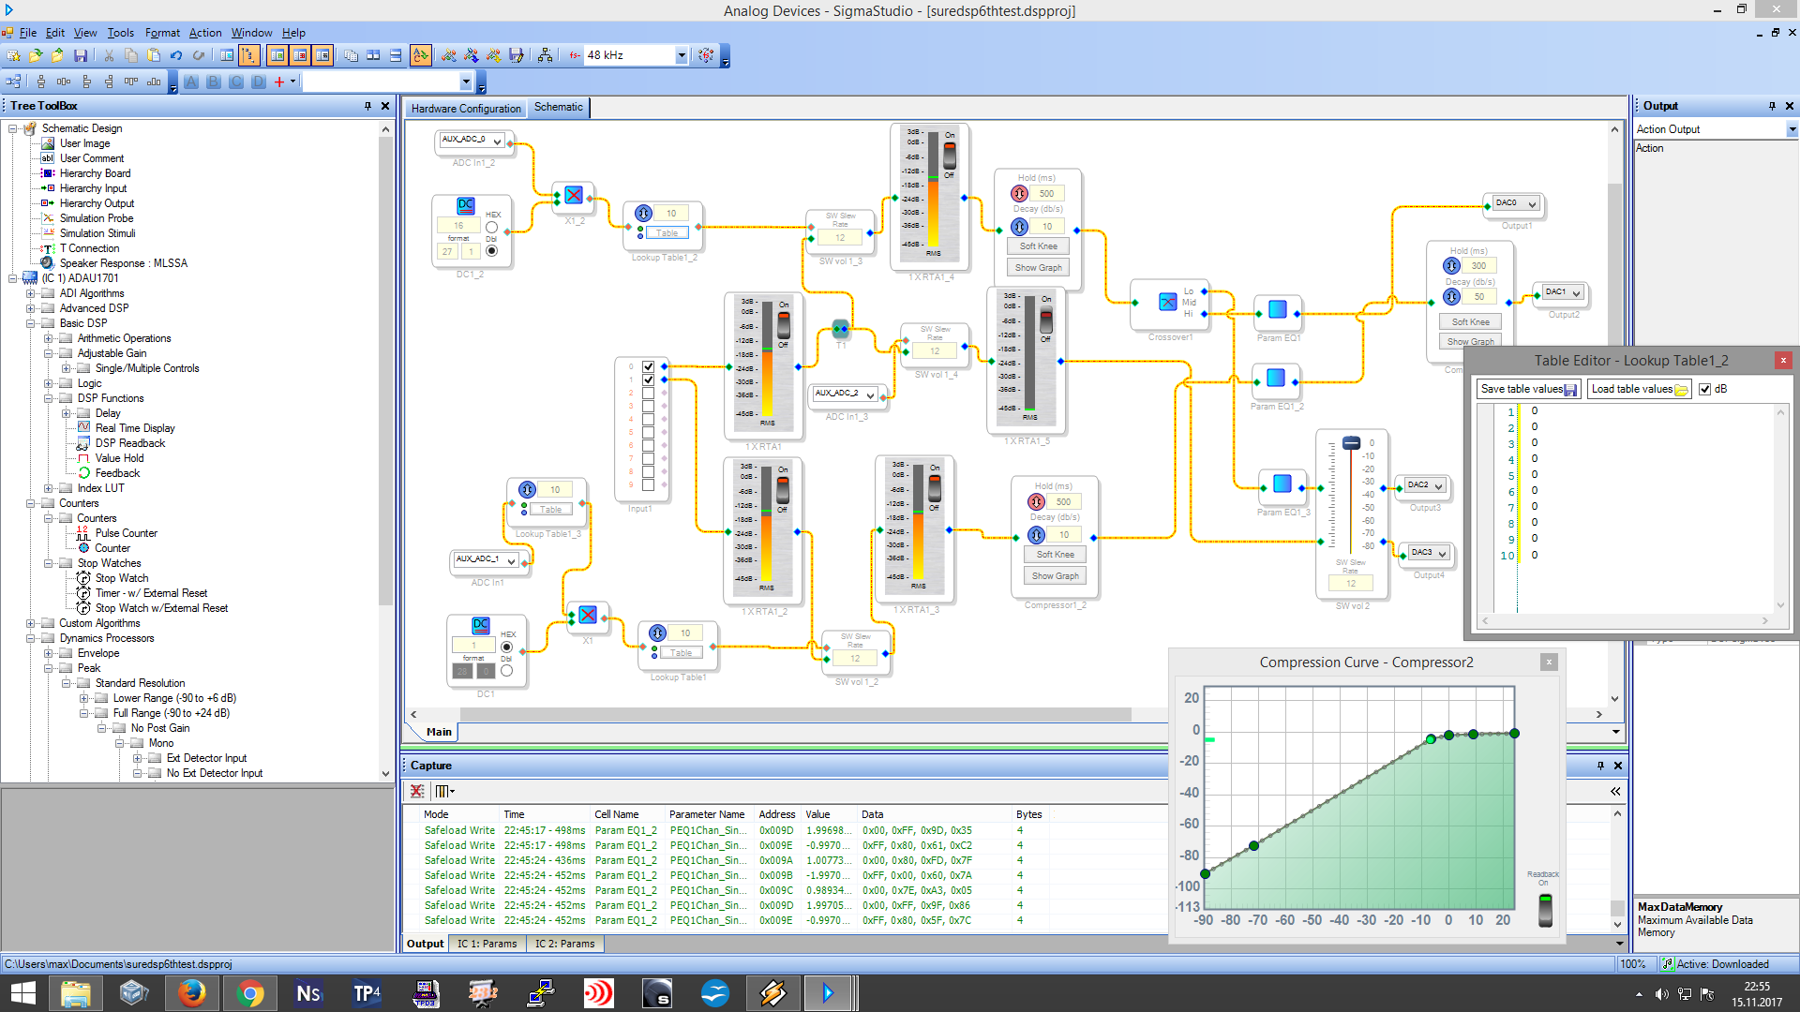The image size is (1800, 1012).
Task: Open the AUX_ADC_0 input dropdown
Action: 497,141
